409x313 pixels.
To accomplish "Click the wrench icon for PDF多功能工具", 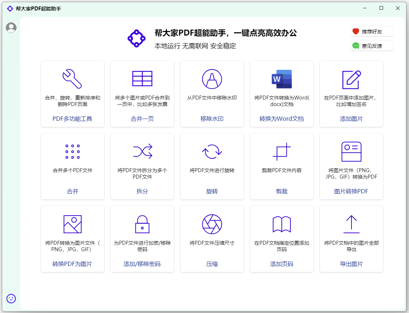I will tap(72, 79).
